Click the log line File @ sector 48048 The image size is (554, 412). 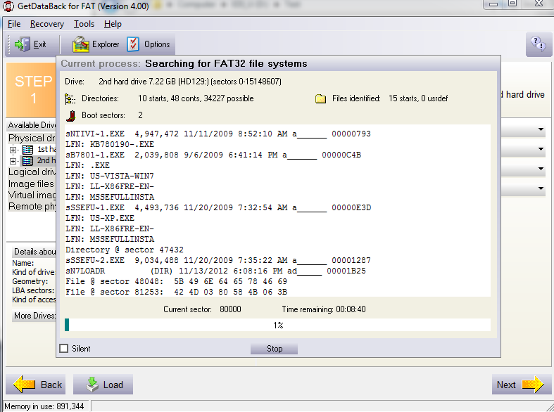click(x=176, y=281)
